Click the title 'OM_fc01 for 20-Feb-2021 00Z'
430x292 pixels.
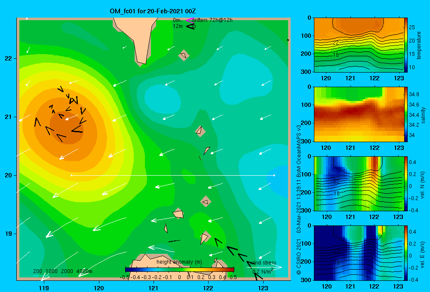coord(153,11)
